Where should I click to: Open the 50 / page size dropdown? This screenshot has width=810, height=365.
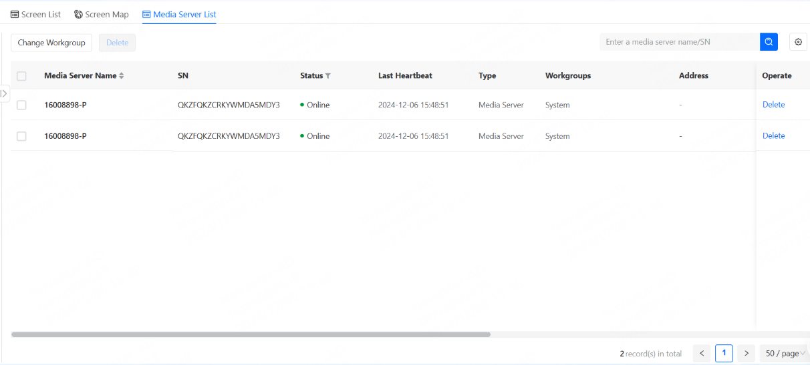coord(785,353)
